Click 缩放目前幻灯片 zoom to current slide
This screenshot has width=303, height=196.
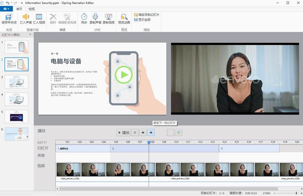tap(147, 15)
